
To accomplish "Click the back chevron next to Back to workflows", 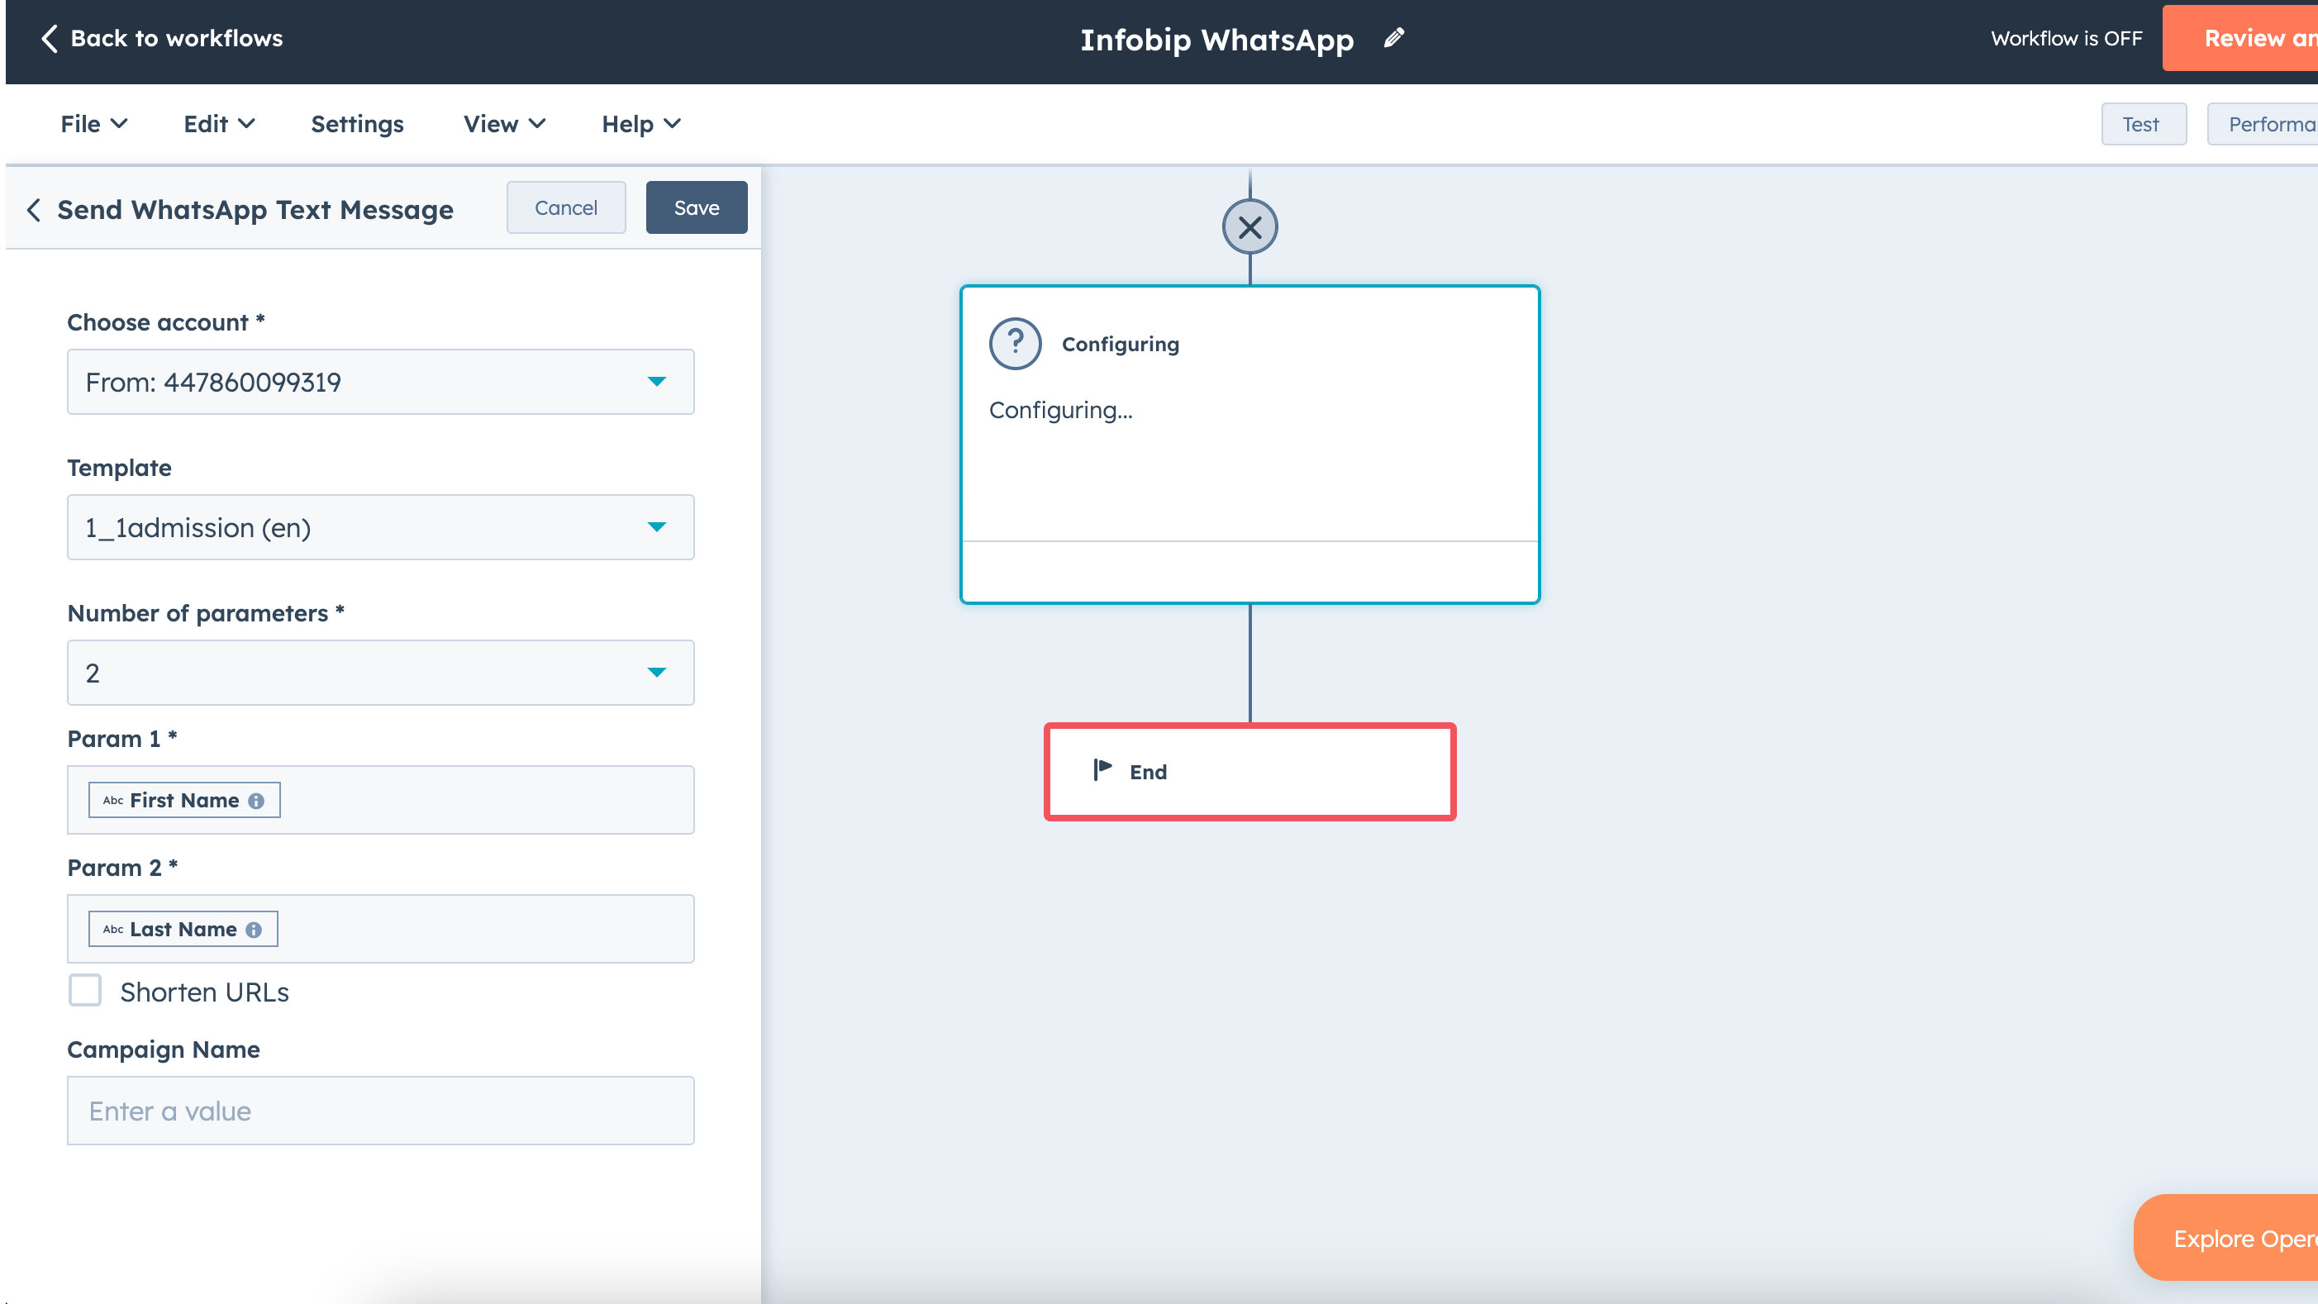I will [50, 39].
